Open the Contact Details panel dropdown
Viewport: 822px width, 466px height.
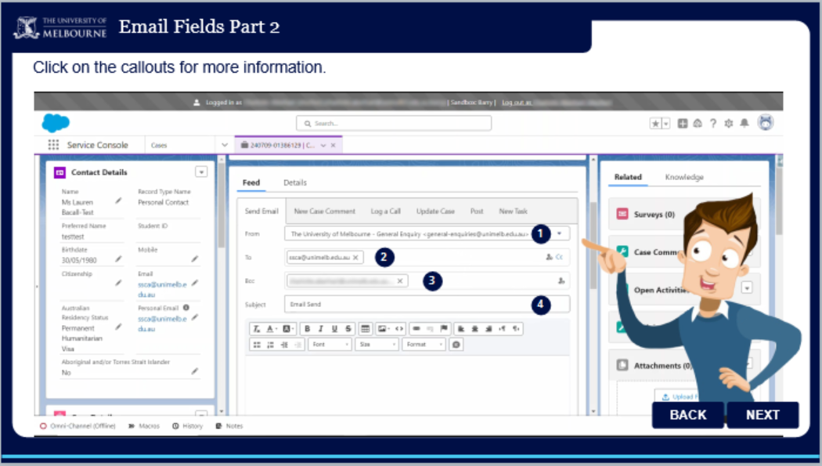tap(201, 172)
